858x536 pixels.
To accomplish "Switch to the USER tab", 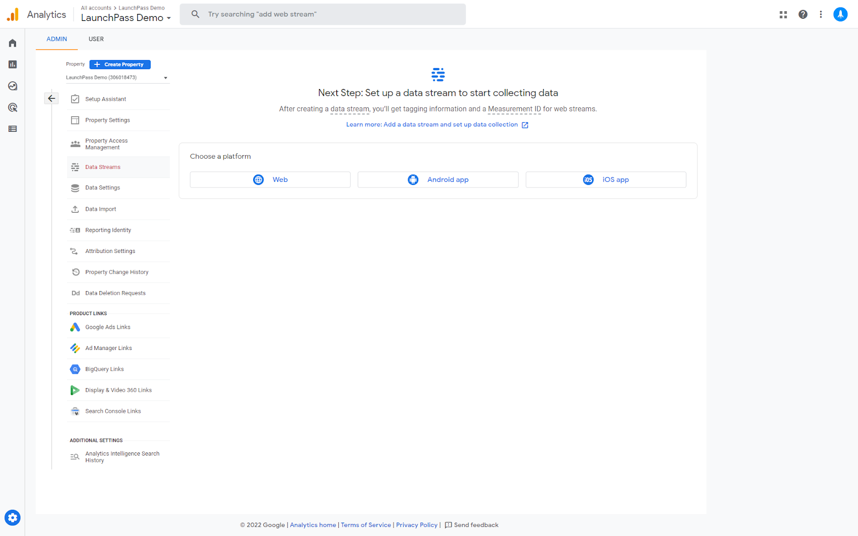I will (x=96, y=39).
